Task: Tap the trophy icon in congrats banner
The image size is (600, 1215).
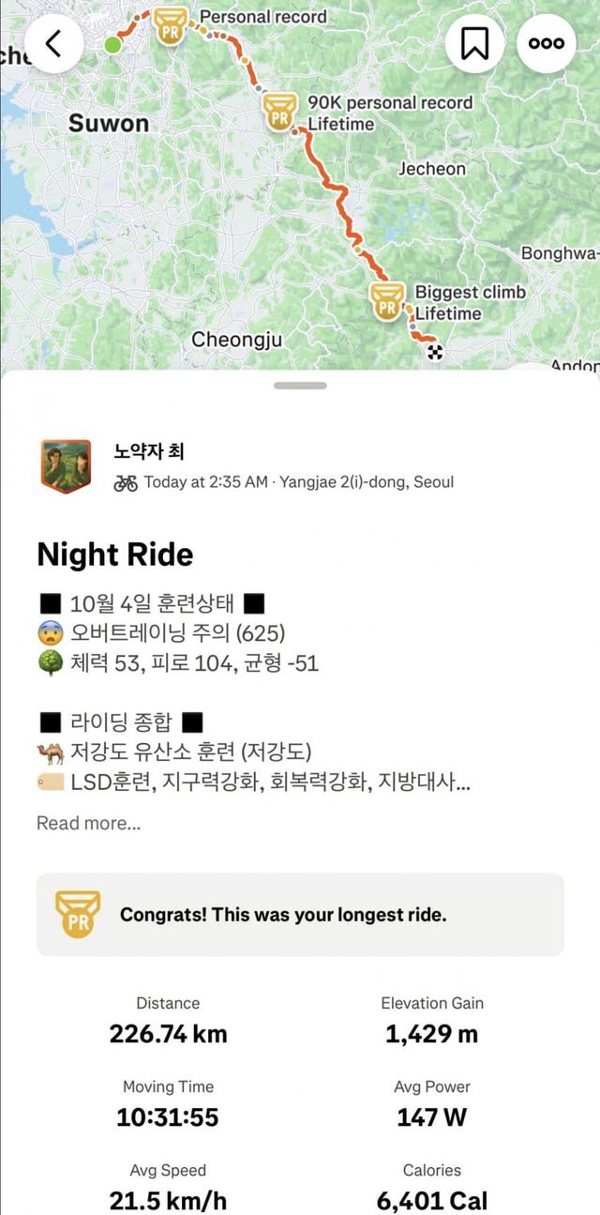Action: pyautogui.click(x=78, y=915)
